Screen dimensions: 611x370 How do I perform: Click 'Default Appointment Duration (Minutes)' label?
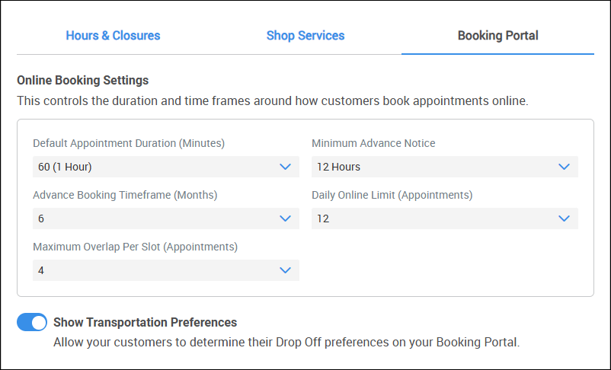pyautogui.click(x=129, y=143)
